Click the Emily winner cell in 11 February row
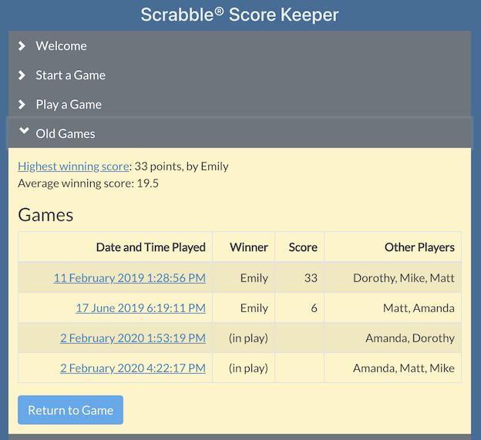Image resolution: width=481 pixels, height=440 pixels. 244,278
